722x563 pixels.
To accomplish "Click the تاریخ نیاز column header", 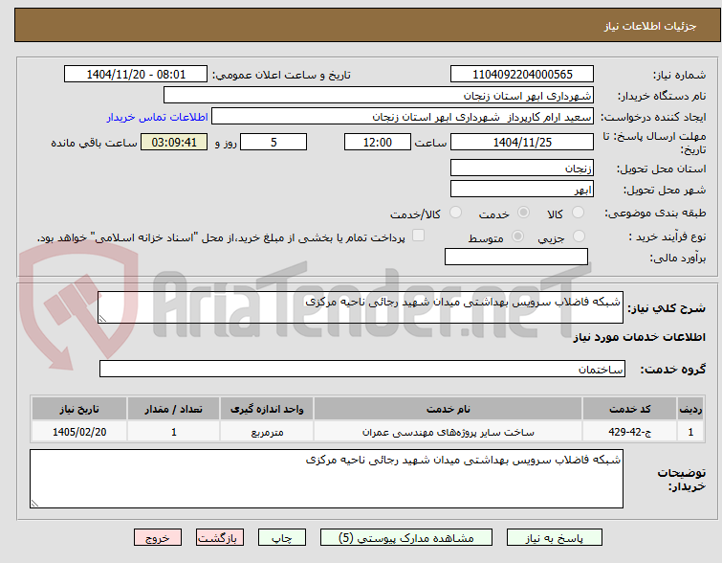I will 79,409.
